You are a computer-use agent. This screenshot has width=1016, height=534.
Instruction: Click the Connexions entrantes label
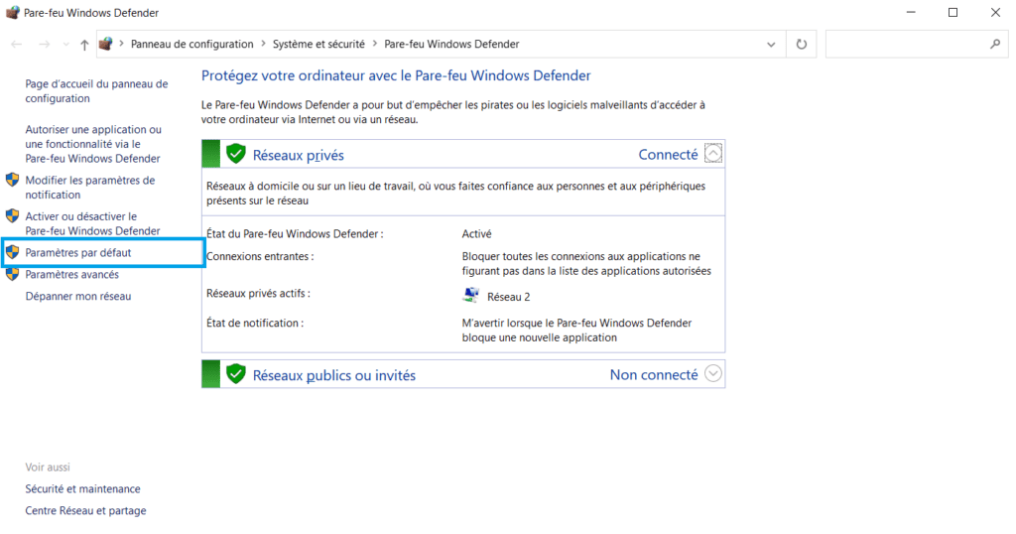point(260,257)
